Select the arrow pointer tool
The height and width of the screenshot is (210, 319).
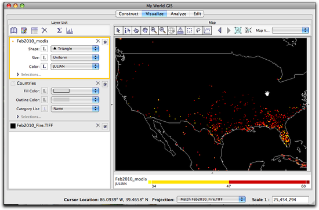pos(118,31)
